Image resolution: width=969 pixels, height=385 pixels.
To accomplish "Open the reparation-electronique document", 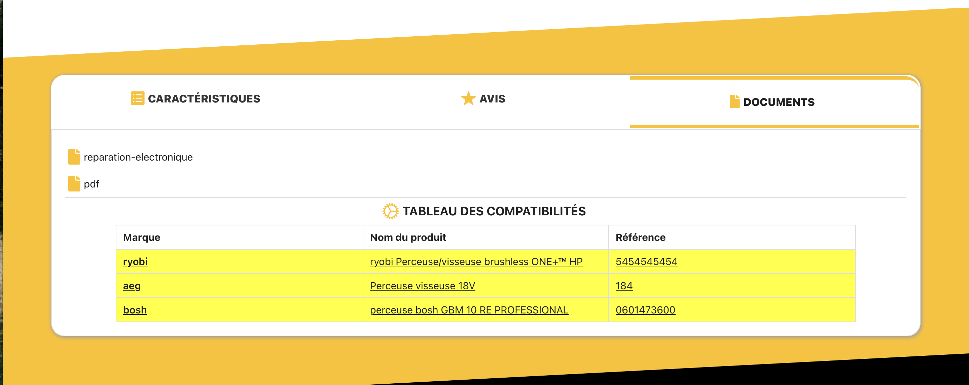I will coord(138,157).
